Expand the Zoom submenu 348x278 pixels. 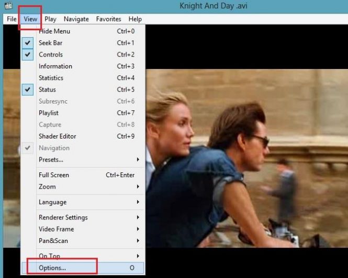tap(83, 187)
